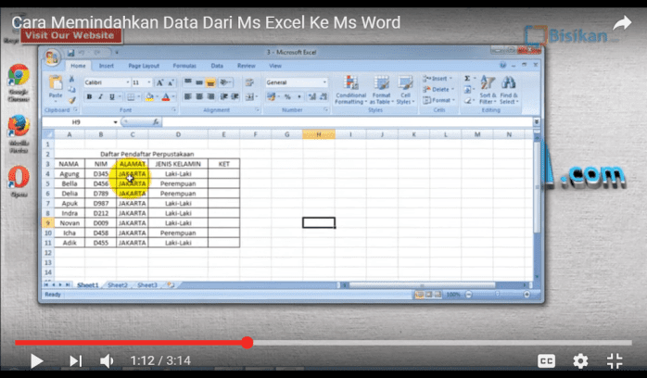Open Cell Styles gallery

pyautogui.click(x=405, y=90)
